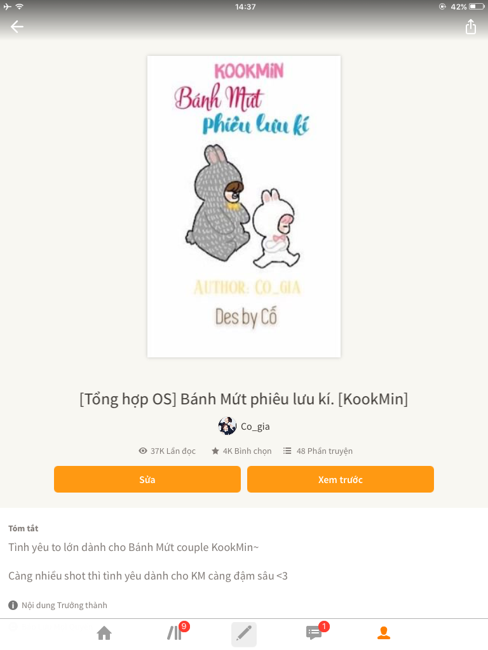Click the Sửa button
488x650 pixels.
(147, 480)
